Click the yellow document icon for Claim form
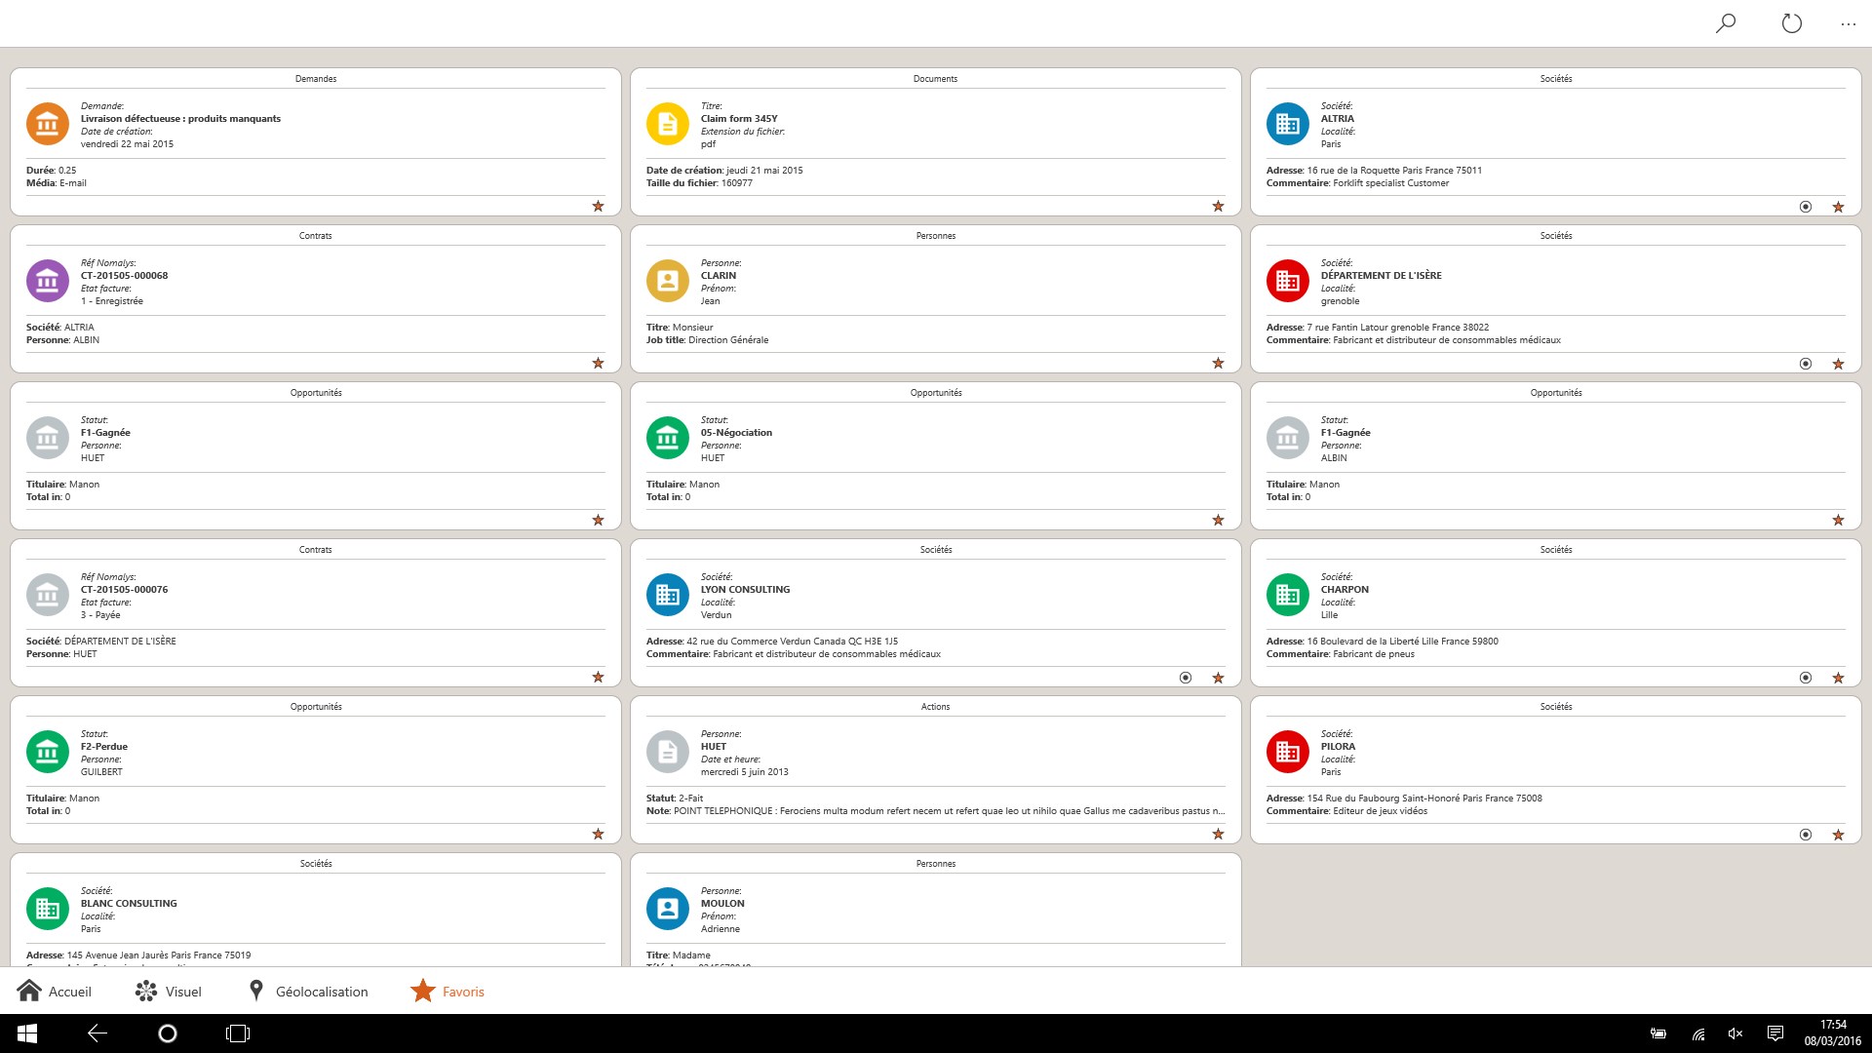Viewport: 1872px width, 1053px height. coord(668,124)
